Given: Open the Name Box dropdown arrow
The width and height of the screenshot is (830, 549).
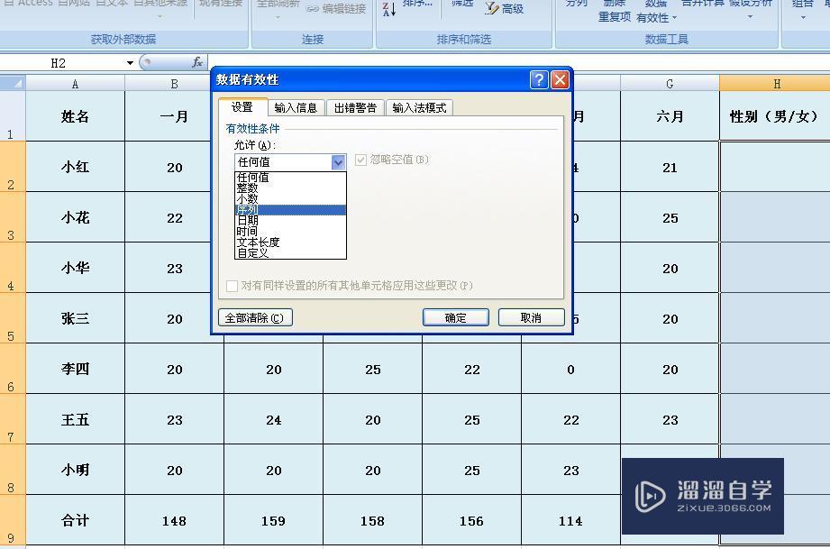Looking at the screenshot, I should (x=129, y=63).
